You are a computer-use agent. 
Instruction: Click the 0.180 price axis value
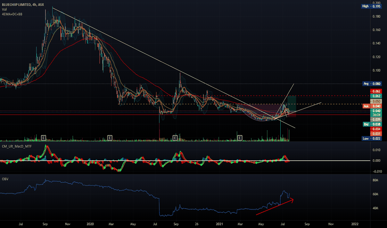point(376,17)
